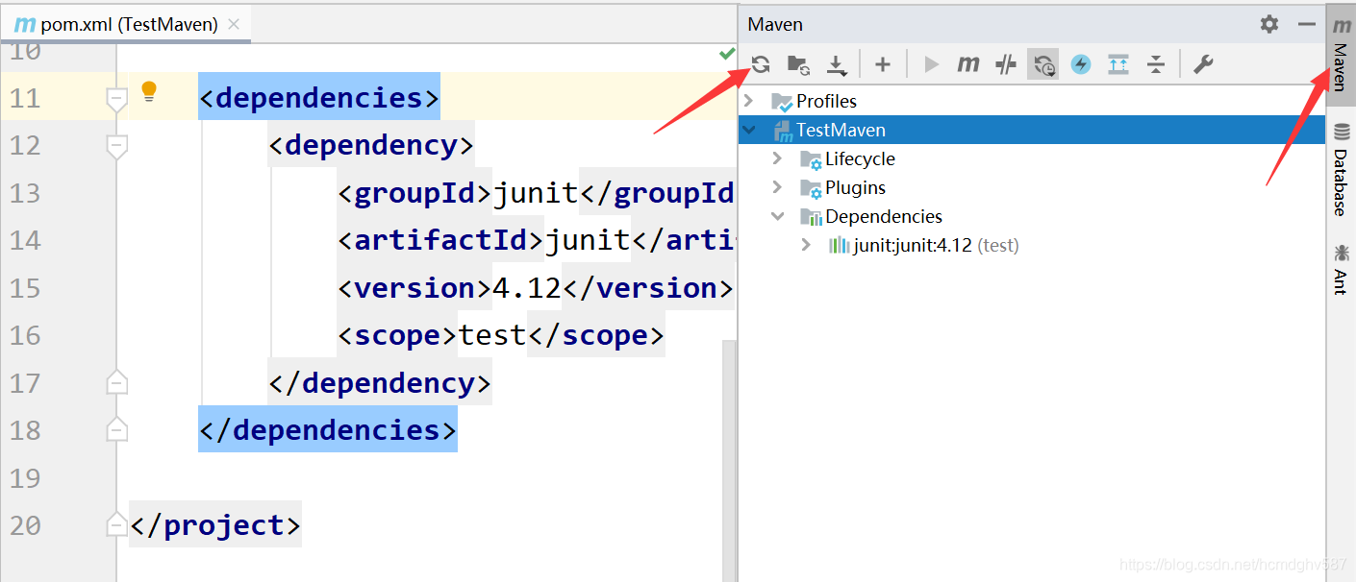
Task: Place cursor in opening <dependency> tag
Action: tap(371, 145)
